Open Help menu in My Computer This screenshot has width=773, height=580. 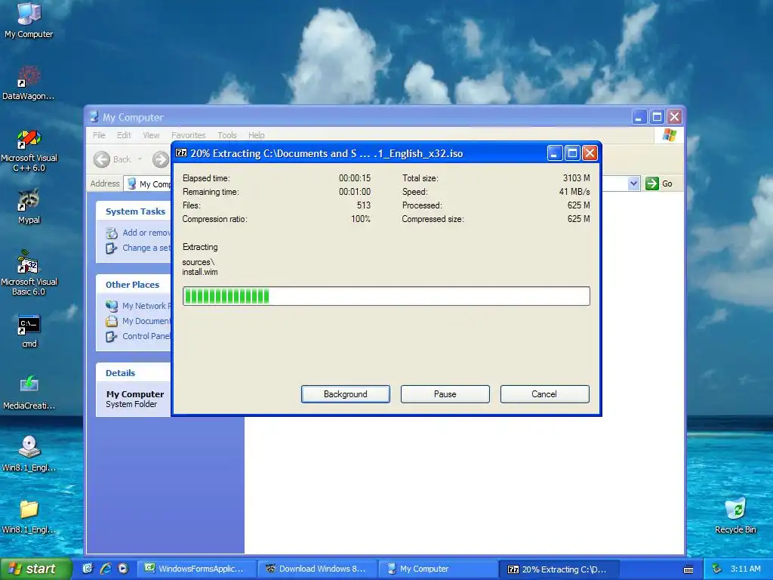point(256,135)
